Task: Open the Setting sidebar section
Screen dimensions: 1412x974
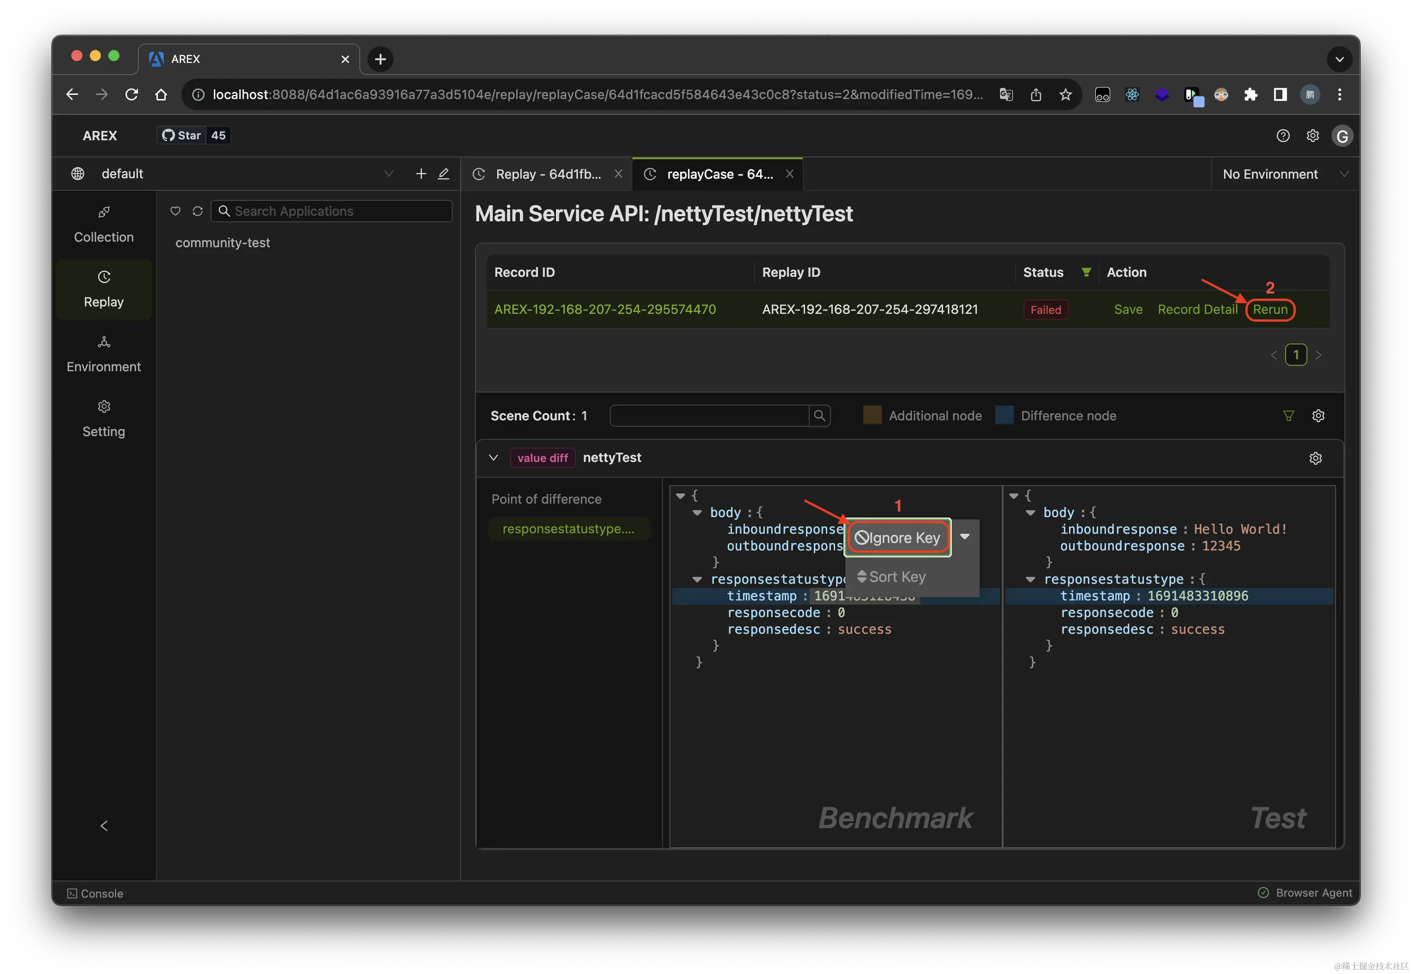Action: pyautogui.click(x=104, y=419)
